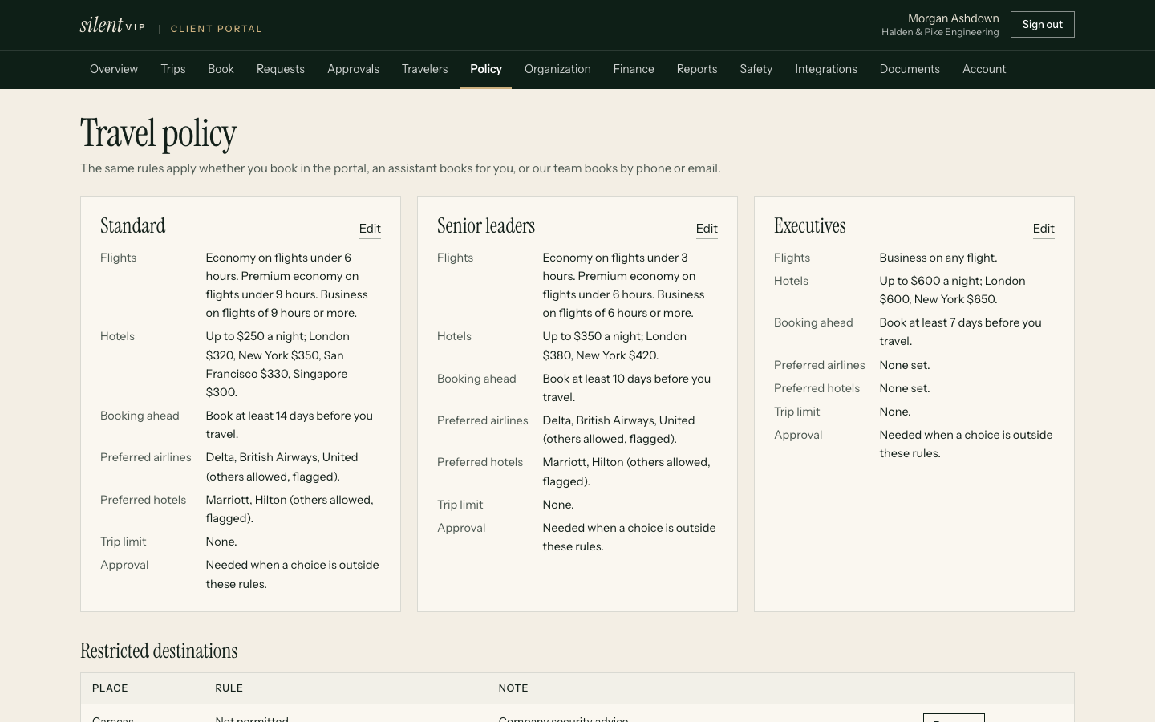Click the silent VIP logo

pyautogui.click(x=112, y=25)
